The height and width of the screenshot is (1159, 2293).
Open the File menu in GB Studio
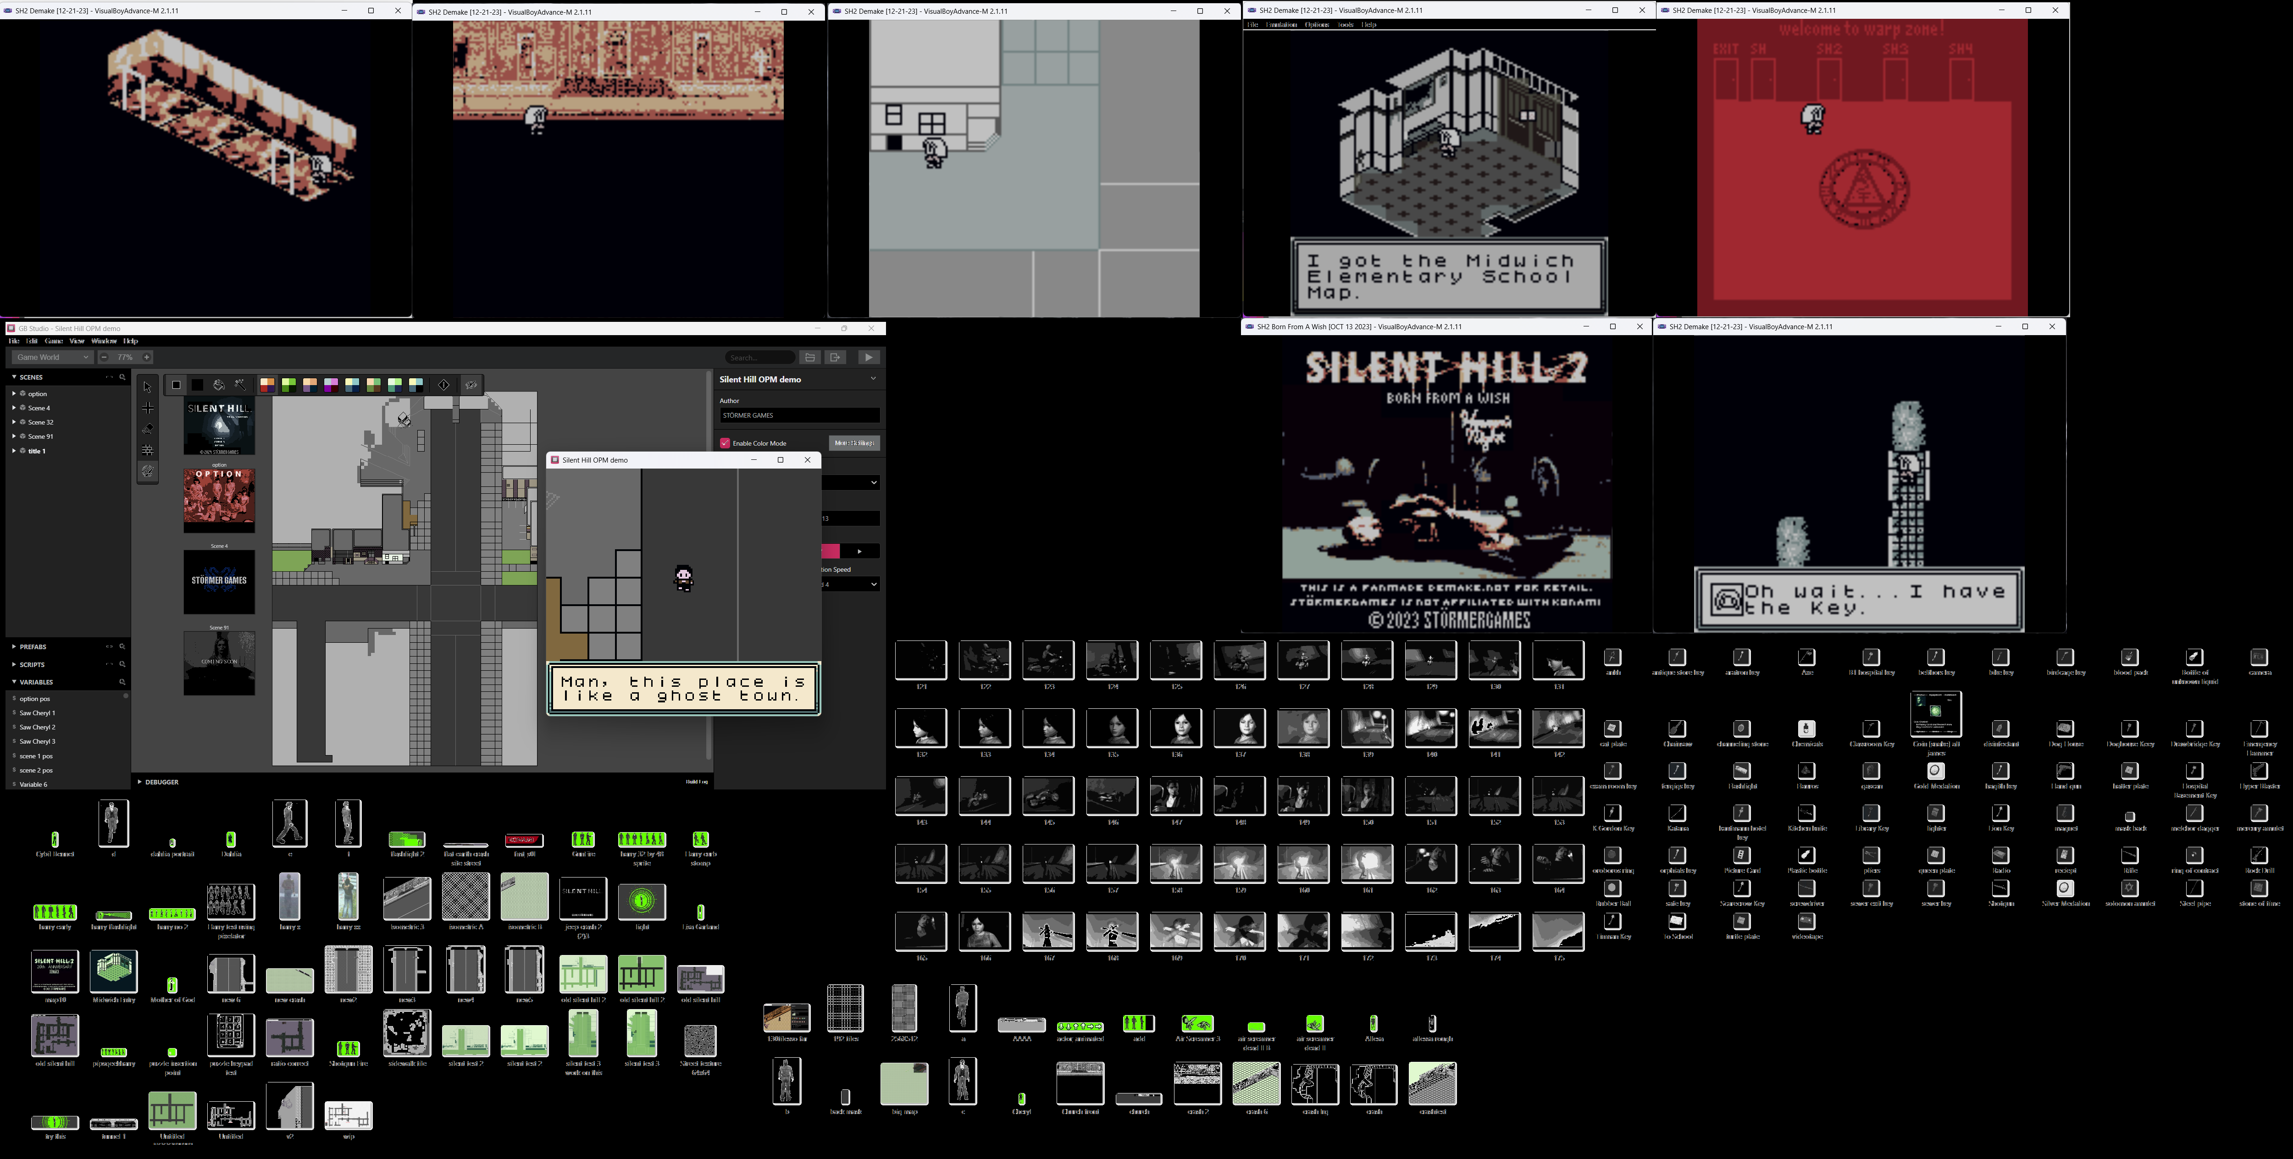pos(13,341)
